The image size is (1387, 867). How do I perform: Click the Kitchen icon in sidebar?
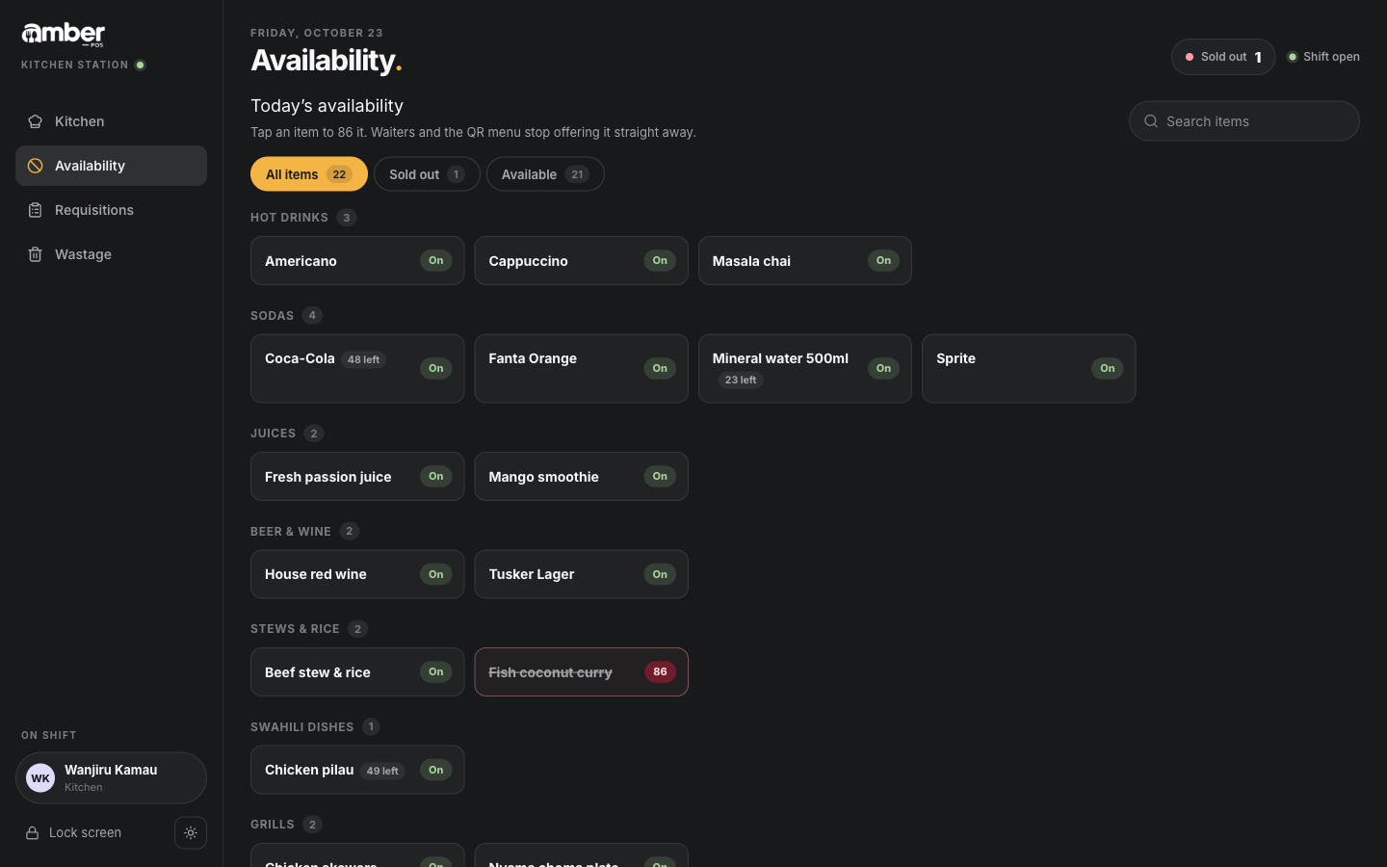tap(35, 121)
